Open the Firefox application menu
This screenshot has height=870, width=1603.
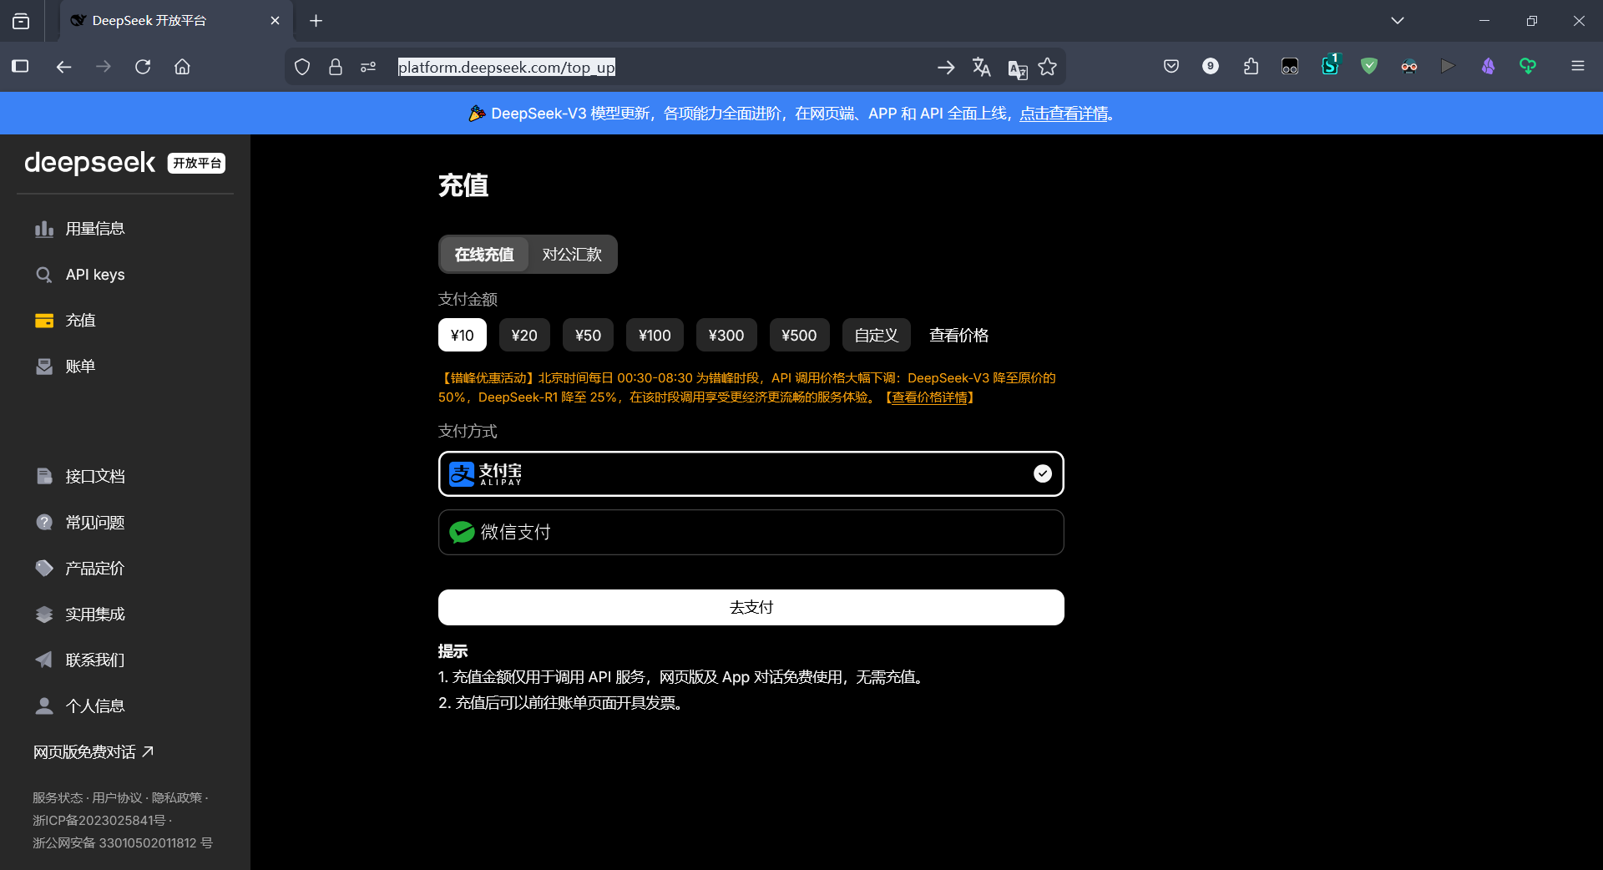(1578, 66)
